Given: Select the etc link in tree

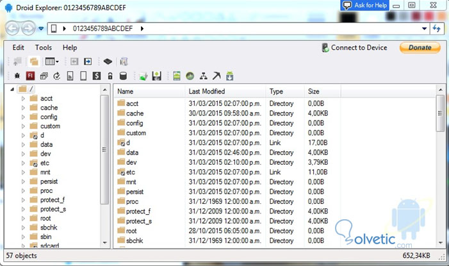Looking at the screenshot, I should click(x=45, y=163).
